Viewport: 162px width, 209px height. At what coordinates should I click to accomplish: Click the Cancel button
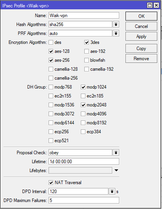tap(141, 26)
